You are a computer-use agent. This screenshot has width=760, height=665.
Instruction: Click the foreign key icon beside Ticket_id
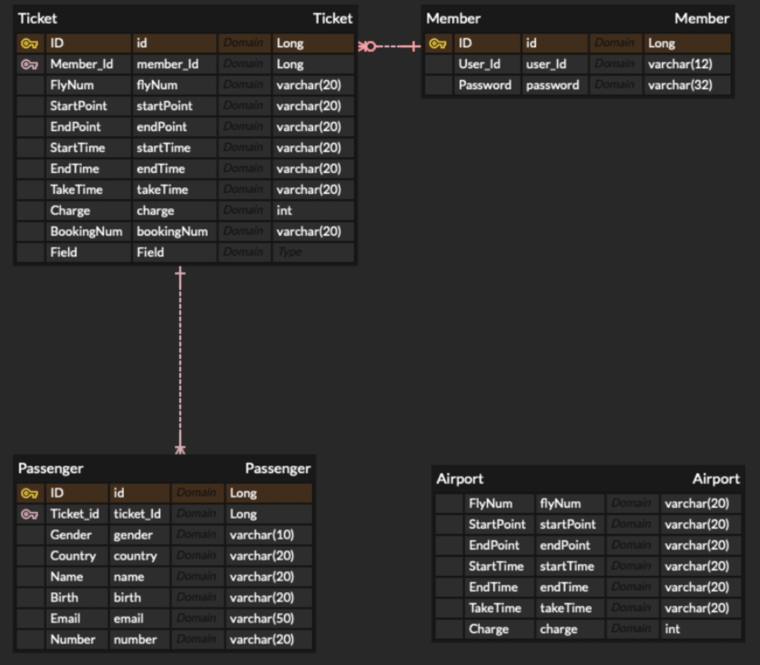29,514
